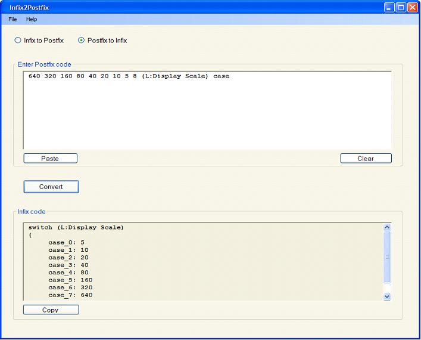
Task: Click the 'case_2: 20' output line
Action: 68,258
